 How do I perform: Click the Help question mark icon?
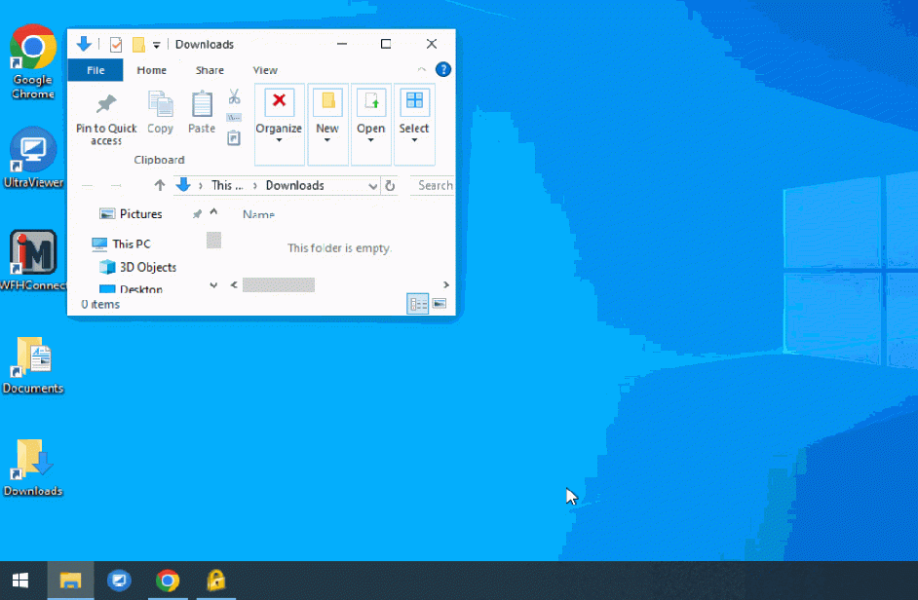[443, 70]
